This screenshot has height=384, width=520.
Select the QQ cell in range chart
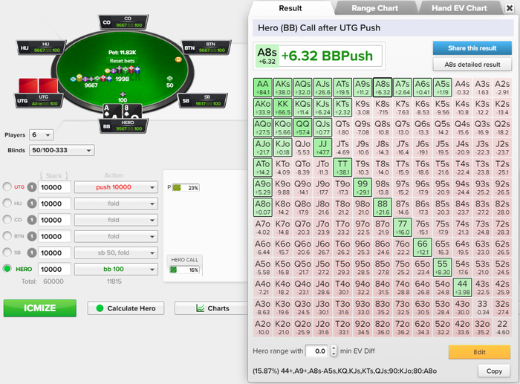(x=302, y=127)
